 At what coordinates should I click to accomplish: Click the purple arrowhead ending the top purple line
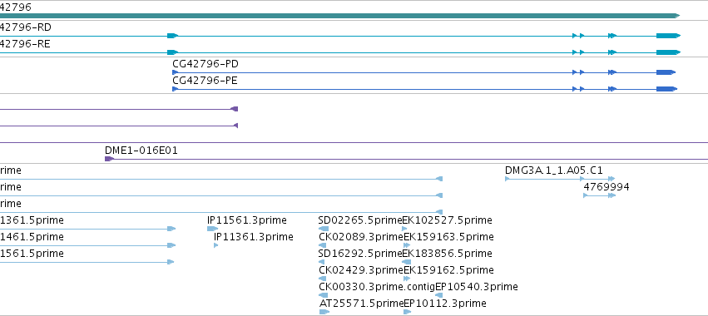pos(235,109)
